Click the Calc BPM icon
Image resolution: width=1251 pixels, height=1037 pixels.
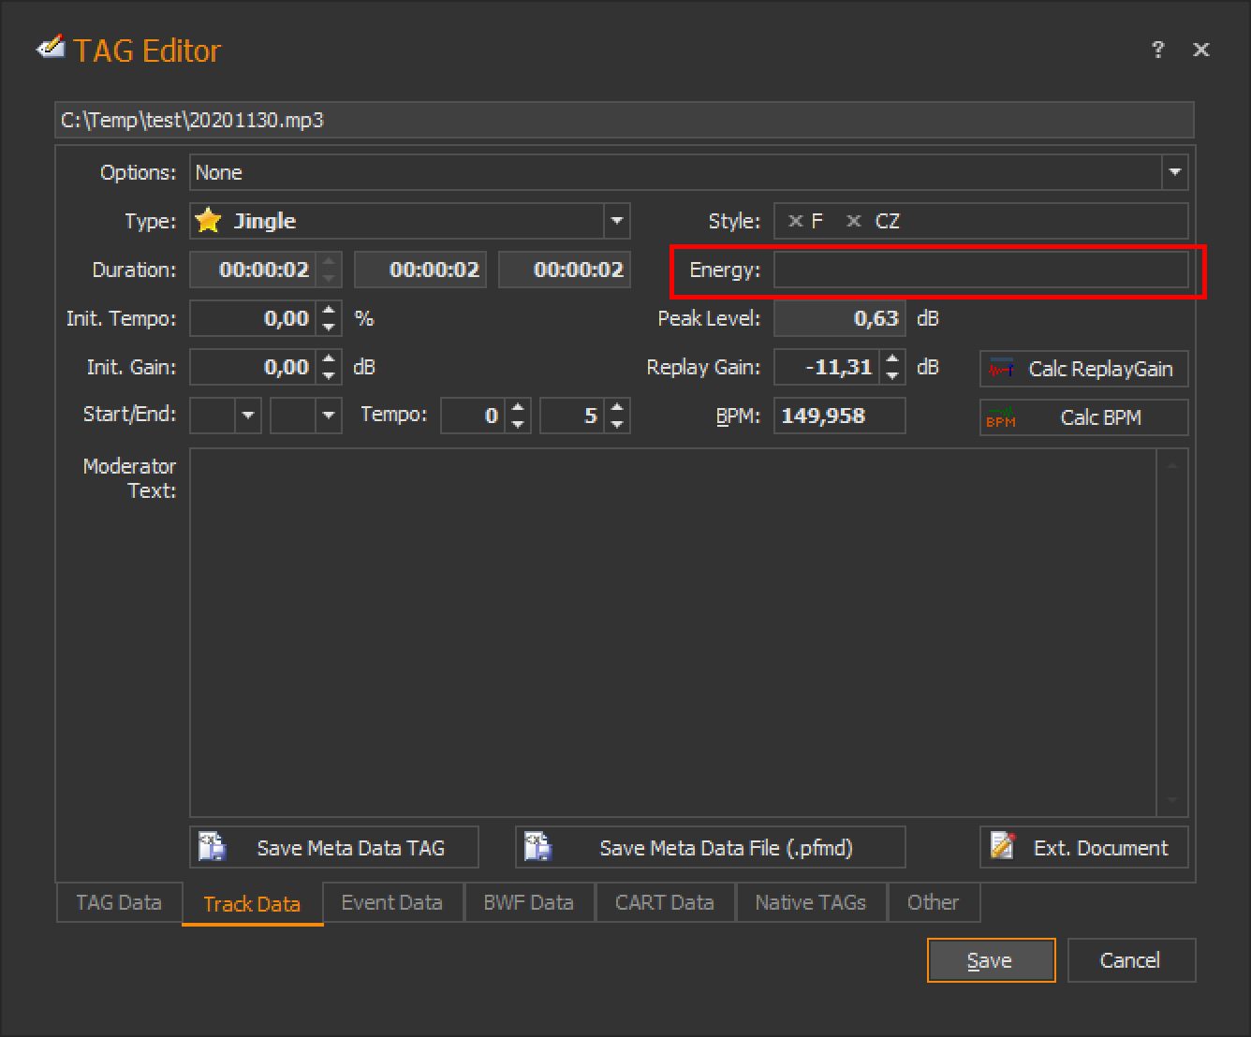tap(1001, 417)
